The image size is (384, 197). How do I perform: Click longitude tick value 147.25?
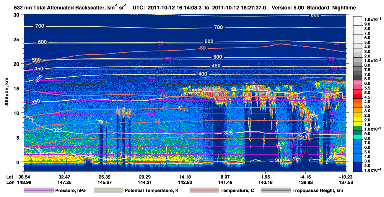pos(64,183)
